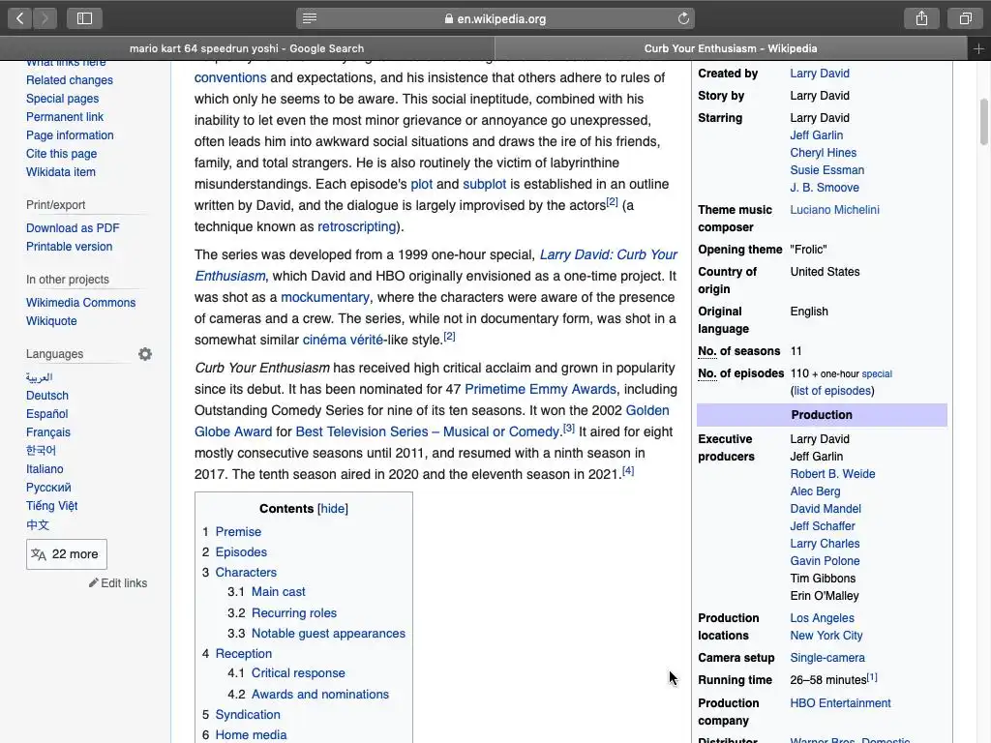The width and height of the screenshot is (991, 743).
Task: Jump to Premise in Contents
Action: click(x=238, y=532)
